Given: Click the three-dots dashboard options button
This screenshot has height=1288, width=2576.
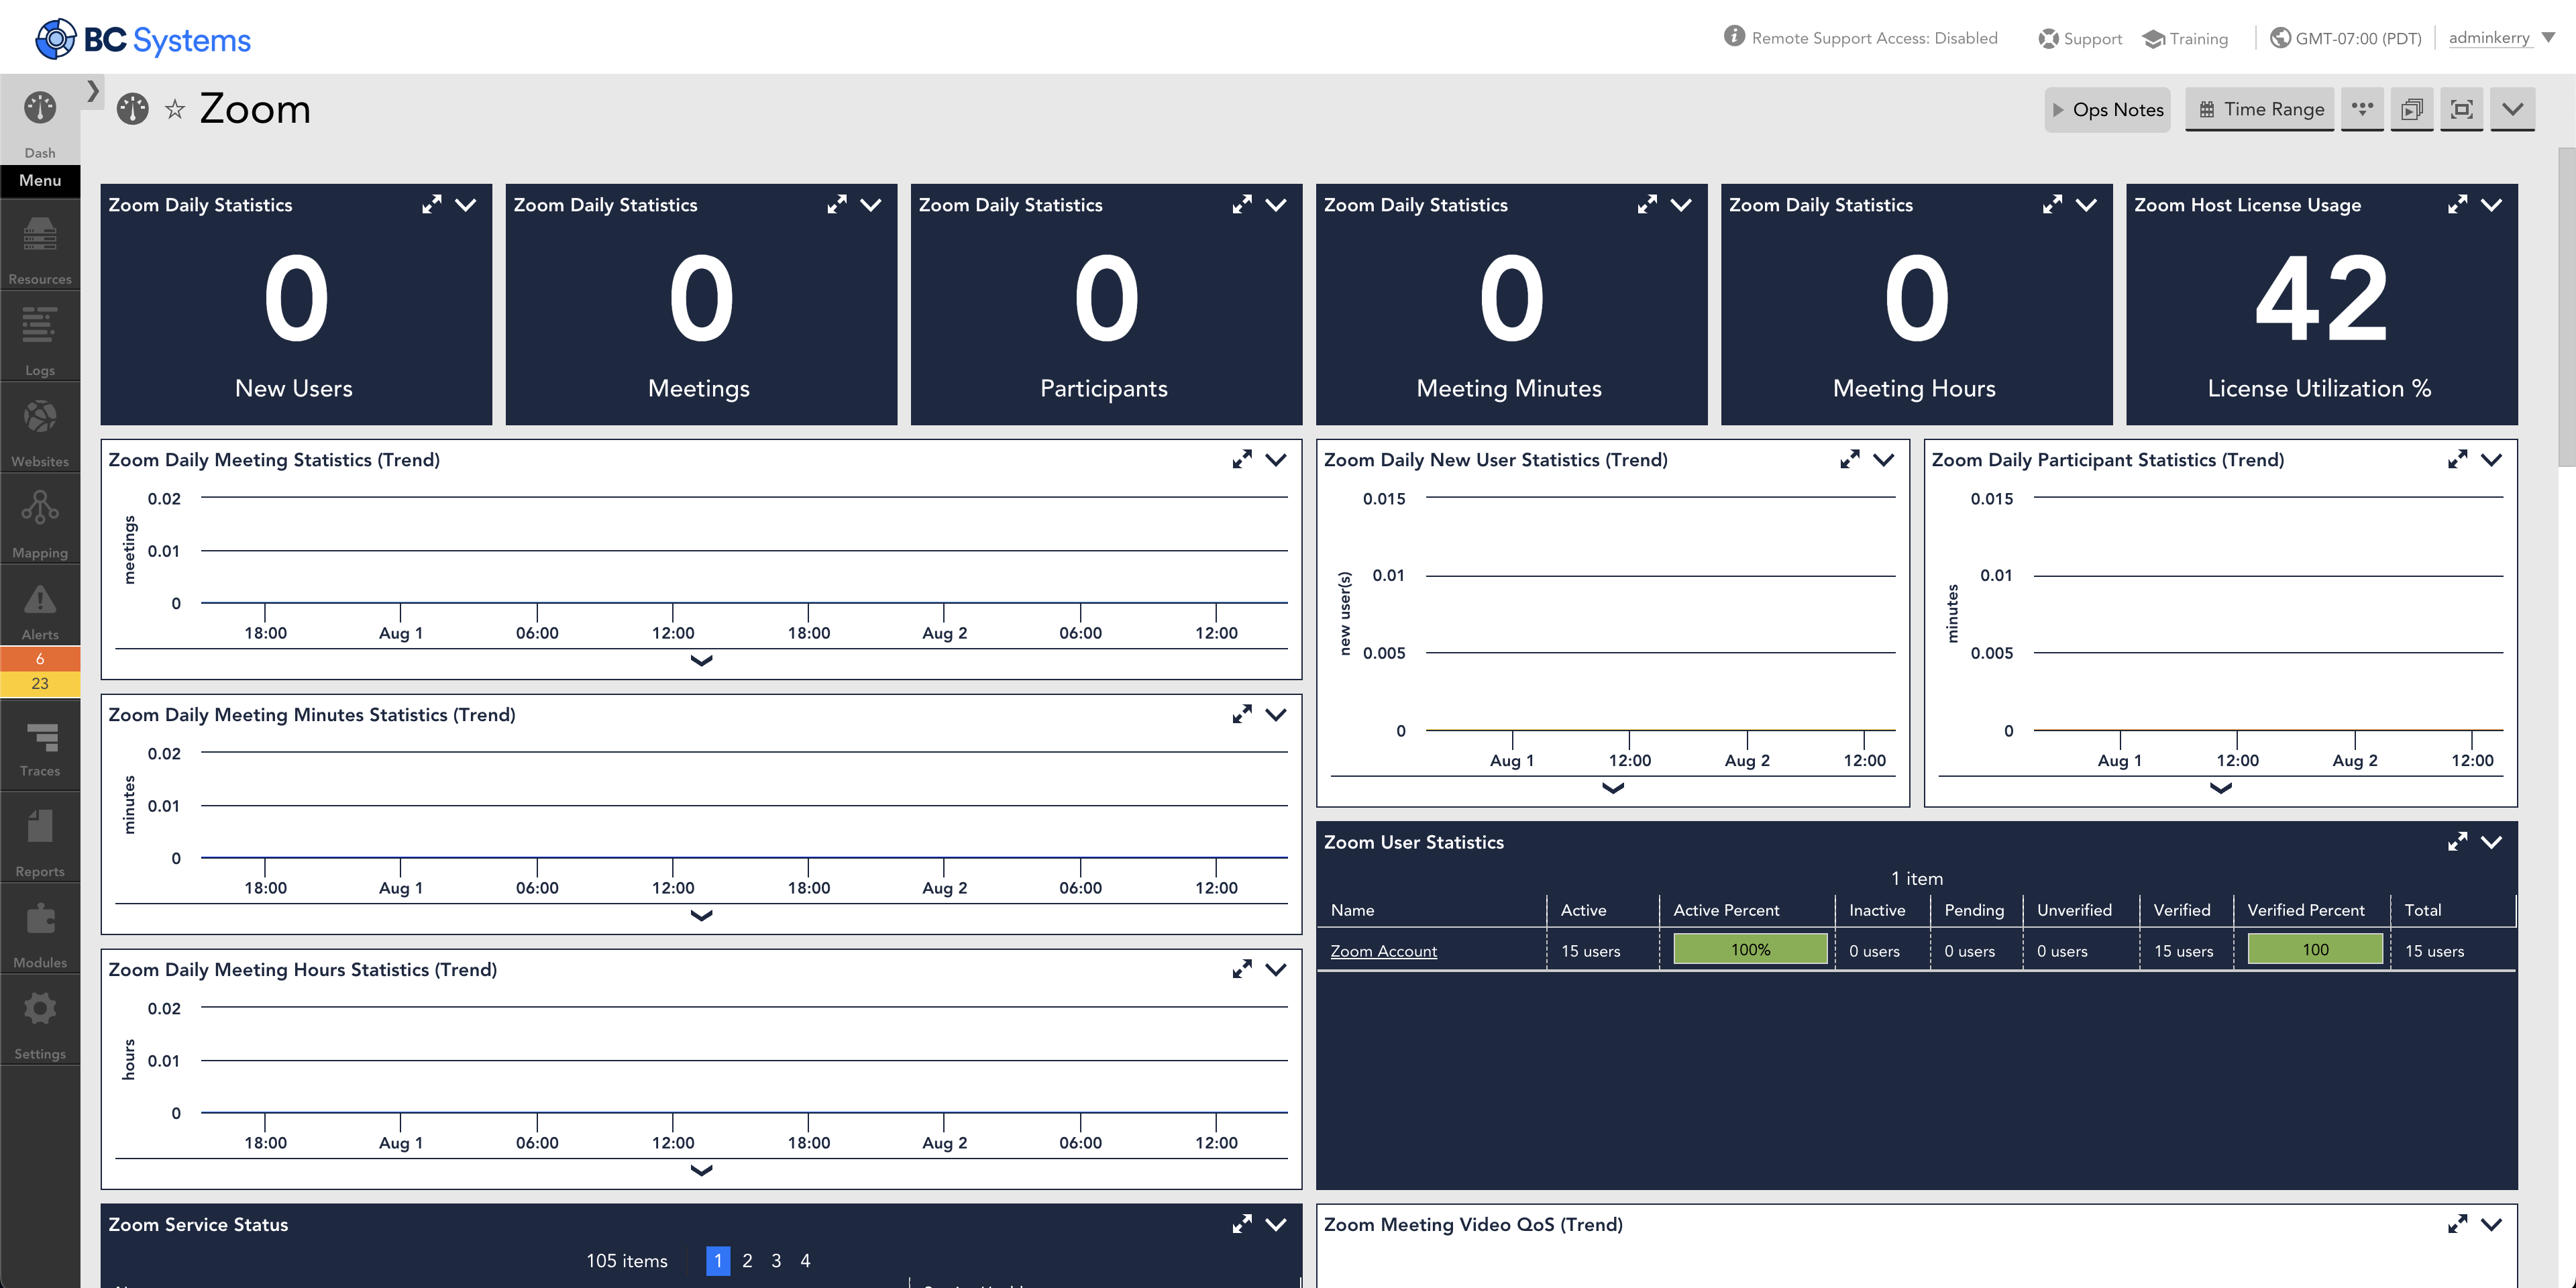Looking at the screenshot, I should (x=2362, y=109).
